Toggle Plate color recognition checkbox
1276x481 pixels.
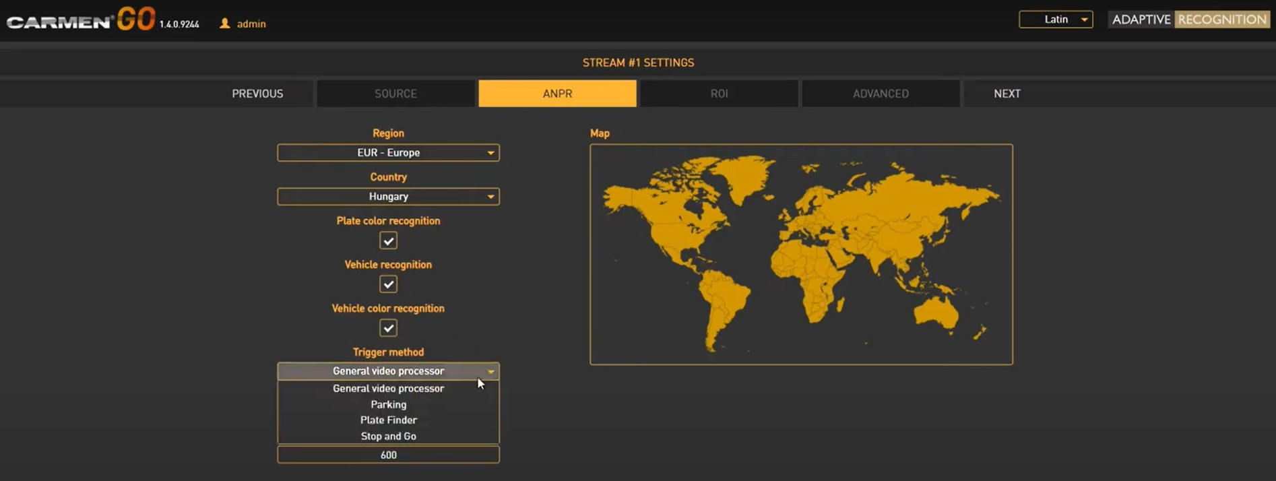pos(388,241)
